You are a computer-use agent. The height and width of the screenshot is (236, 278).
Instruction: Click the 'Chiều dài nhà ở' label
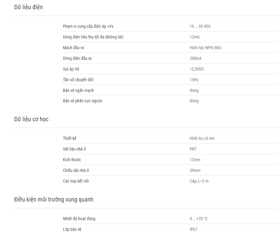76,170
